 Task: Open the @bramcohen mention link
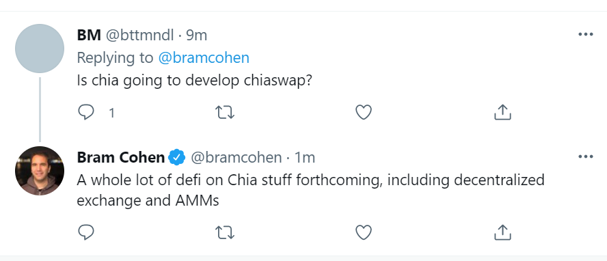(204, 57)
